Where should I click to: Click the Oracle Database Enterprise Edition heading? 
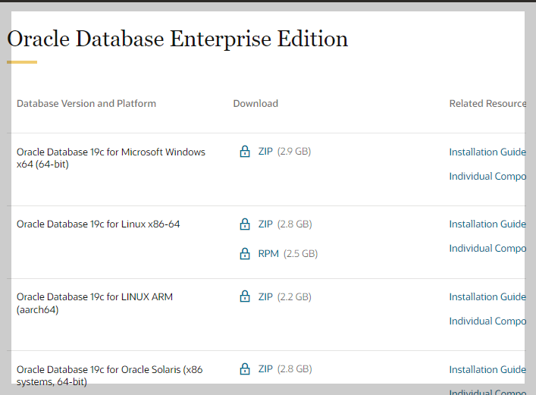(x=177, y=39)
